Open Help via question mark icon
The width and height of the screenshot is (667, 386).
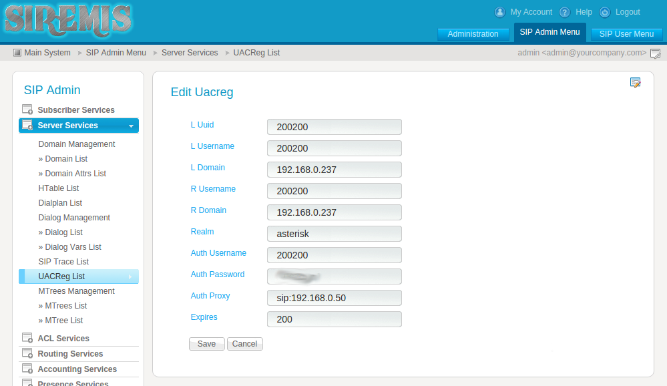[564, 12]
